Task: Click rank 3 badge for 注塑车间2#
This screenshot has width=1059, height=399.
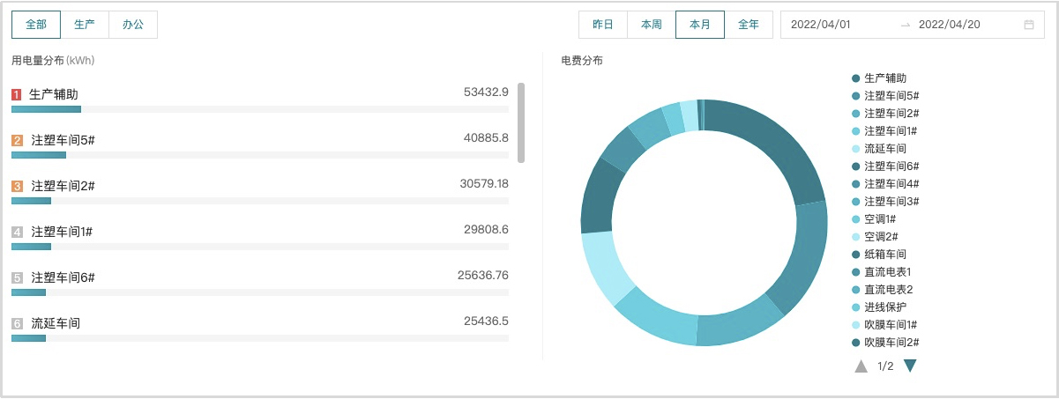Action: pos(17,186)
